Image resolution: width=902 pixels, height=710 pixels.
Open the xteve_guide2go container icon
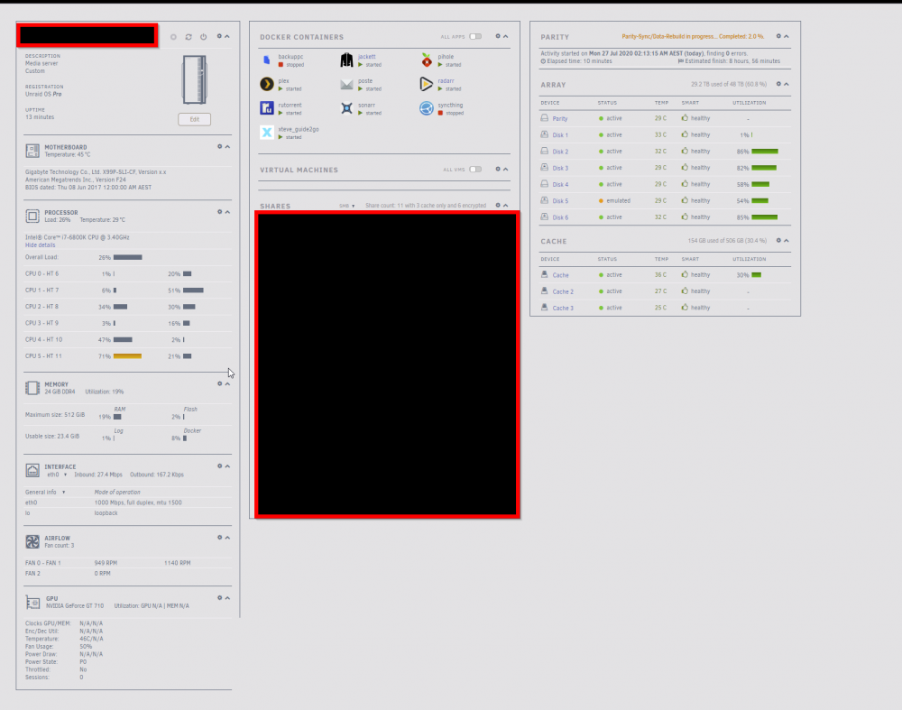pos(267,133)
